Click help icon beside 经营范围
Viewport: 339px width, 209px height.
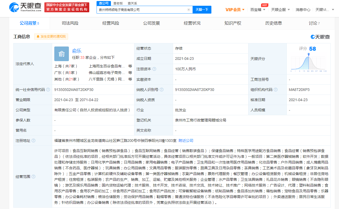point(33,177)
